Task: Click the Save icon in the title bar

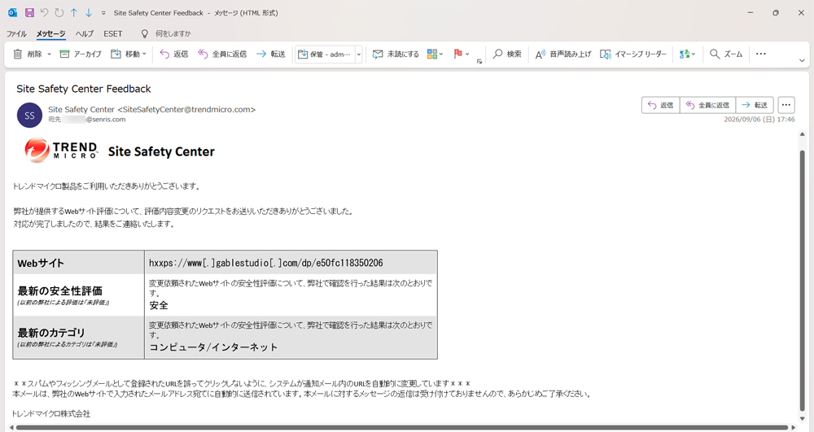Action: click(x=29, y=12)
